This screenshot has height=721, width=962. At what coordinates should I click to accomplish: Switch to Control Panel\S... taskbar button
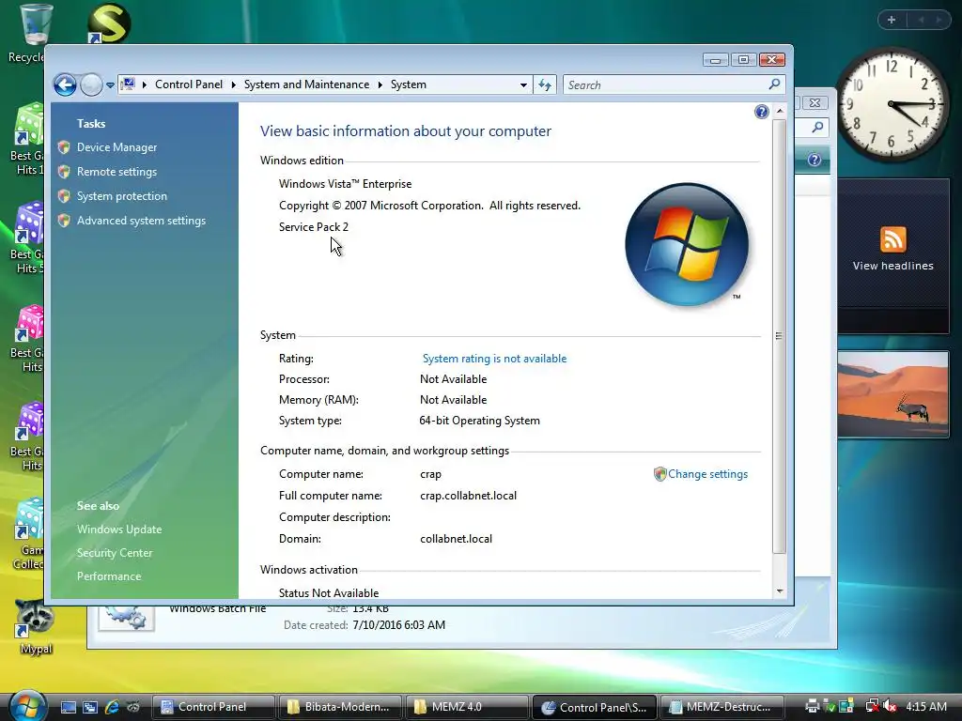coord(594,707)
